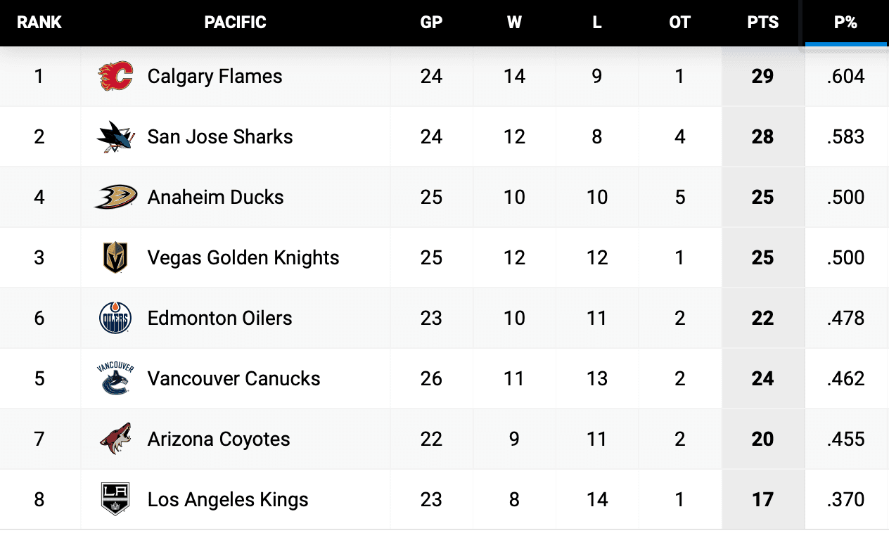889x533 pixels.
Task: Sort by RANK column header
Action: tap(39, 23)
